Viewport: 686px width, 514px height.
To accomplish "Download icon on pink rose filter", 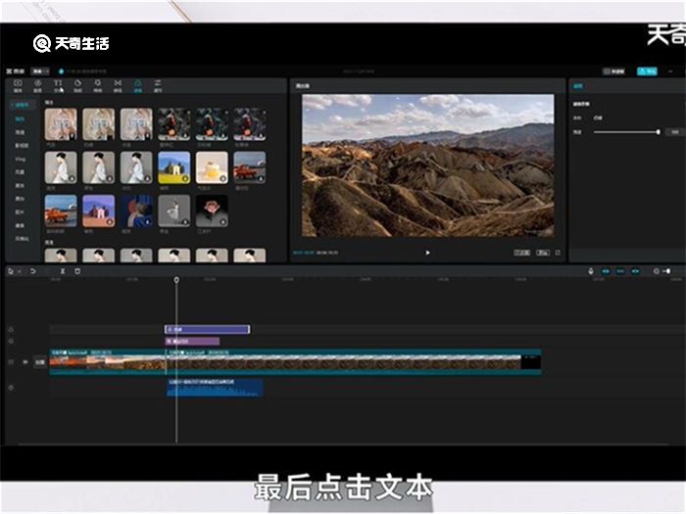I will (223, 222).
